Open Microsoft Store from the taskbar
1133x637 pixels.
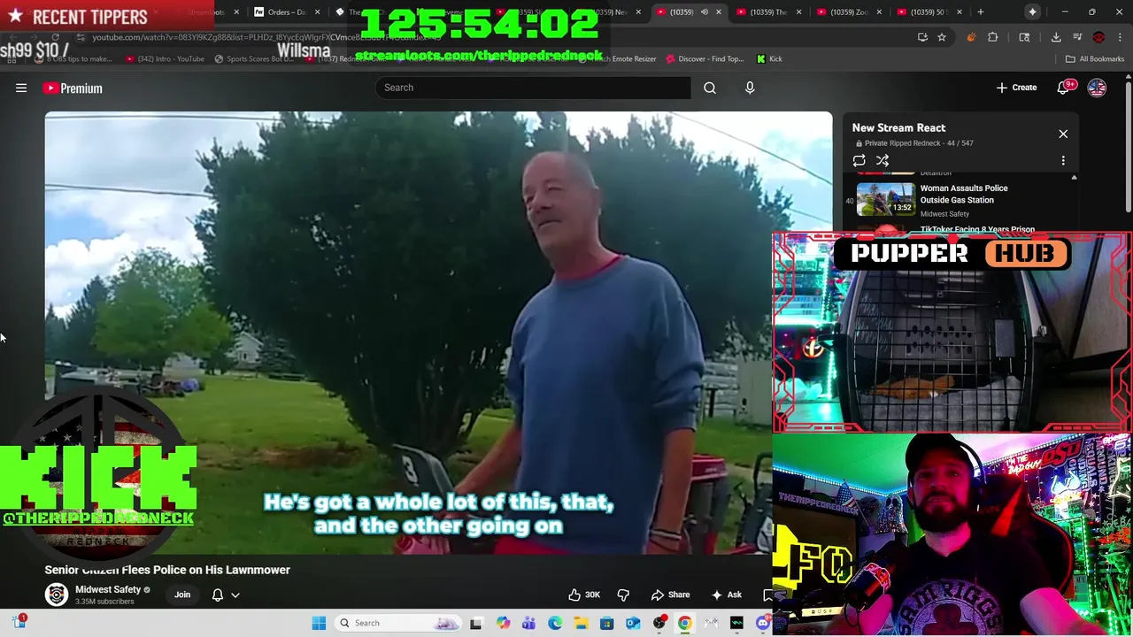[606, 623]
